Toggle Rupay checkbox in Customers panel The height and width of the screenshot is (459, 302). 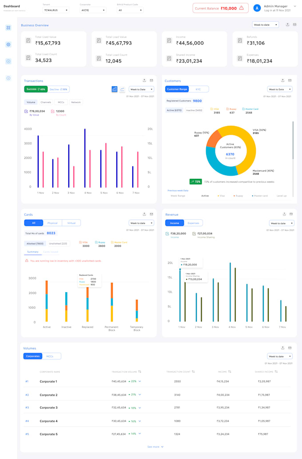(x=227, y=109)
